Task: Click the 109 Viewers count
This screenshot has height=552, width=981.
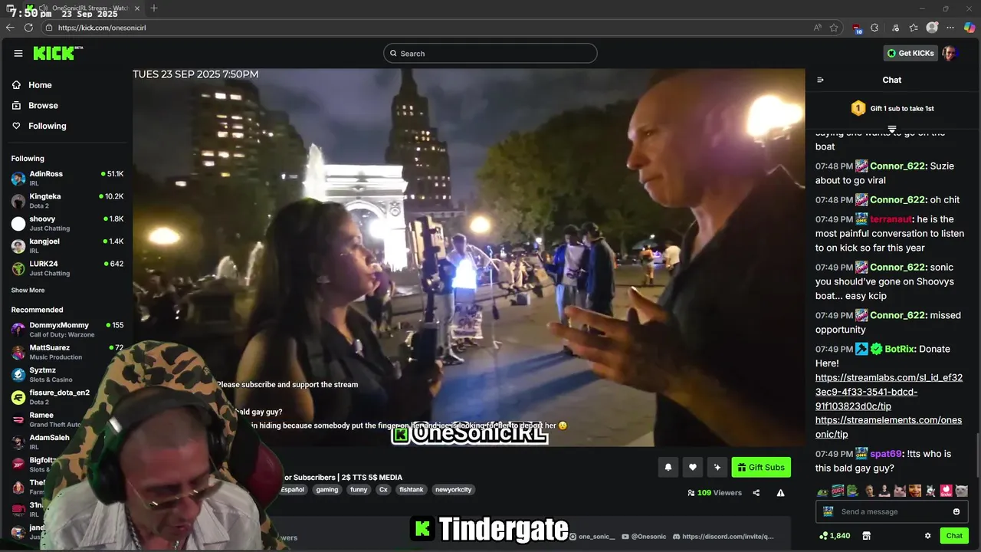Action: (715, 493)
